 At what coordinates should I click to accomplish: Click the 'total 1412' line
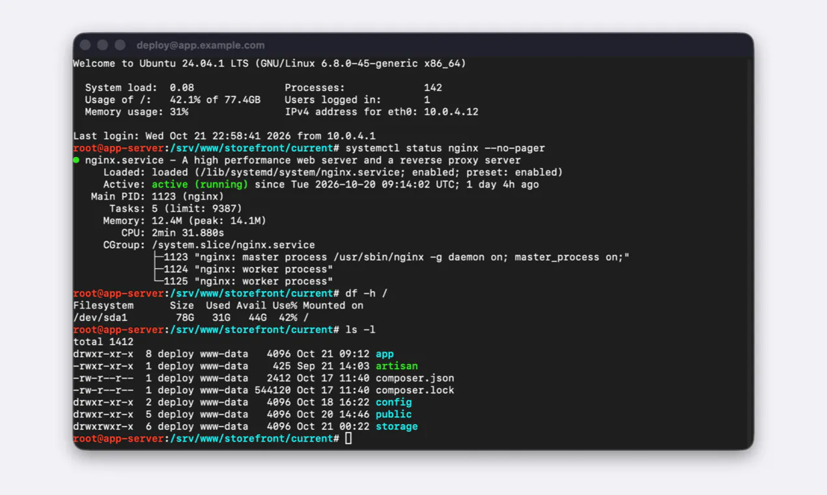tap(104, 342)
